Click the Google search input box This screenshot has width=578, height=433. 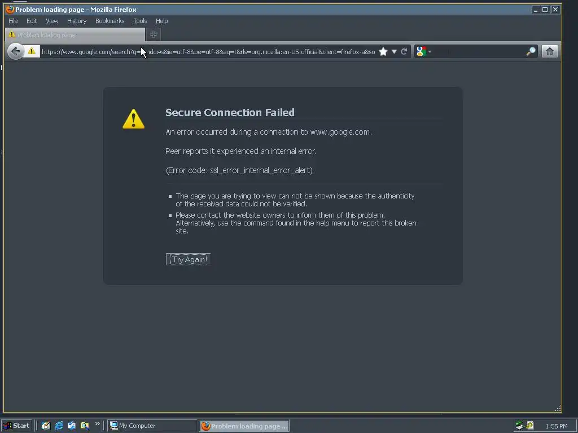[478, 51]
